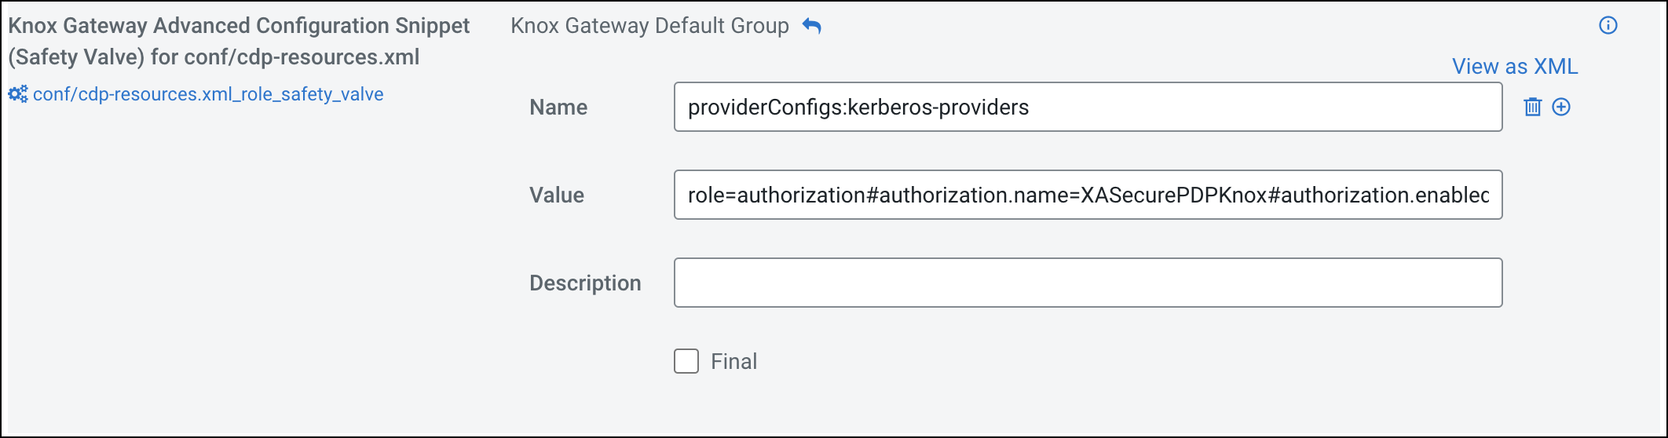Click the Knox Gateway Default Group label
This screenshot has width=1668, height=438.
coord(649,26)
